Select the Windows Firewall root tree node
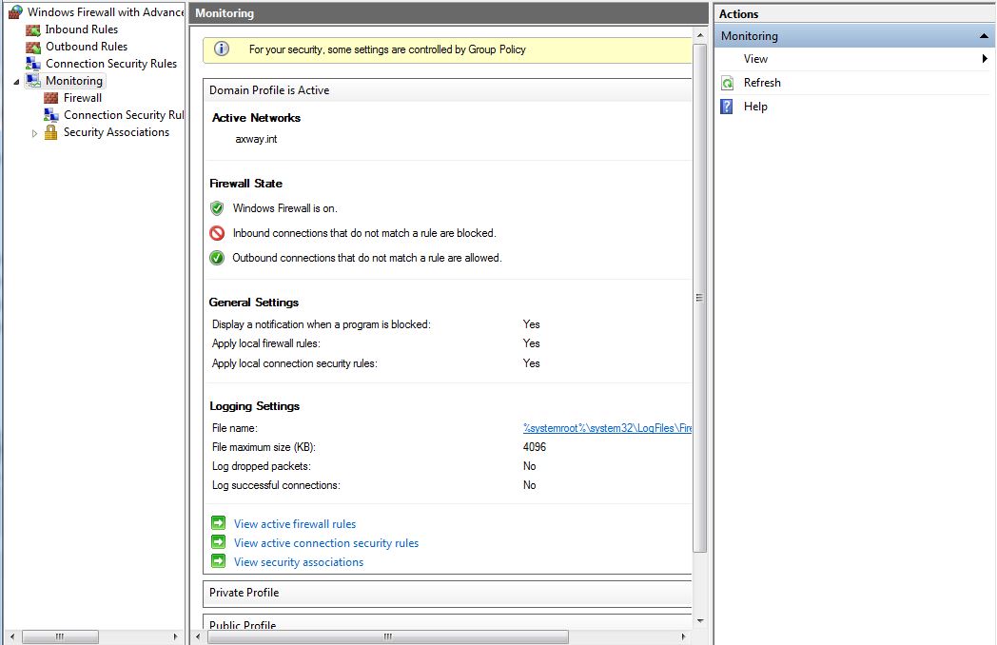This screenshot has height=645, width=997. 105,12
